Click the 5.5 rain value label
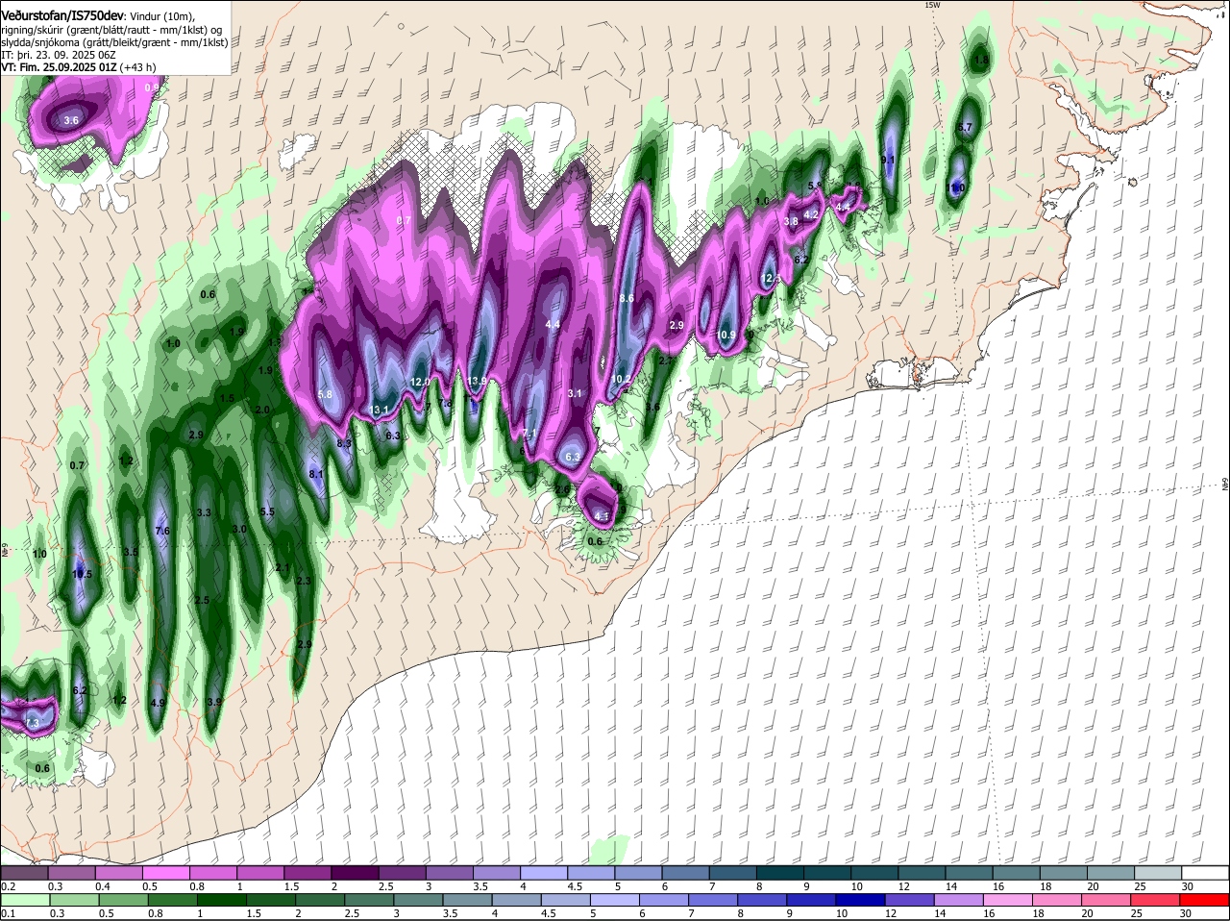1230x921 pixels. click(267, 512)
